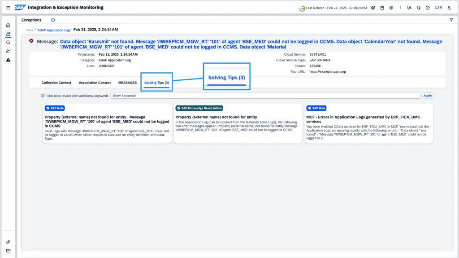The height and width of the screenshot is (258, 459).
Task: Click the user value JOHNDOE
Action: pos(106,66)
